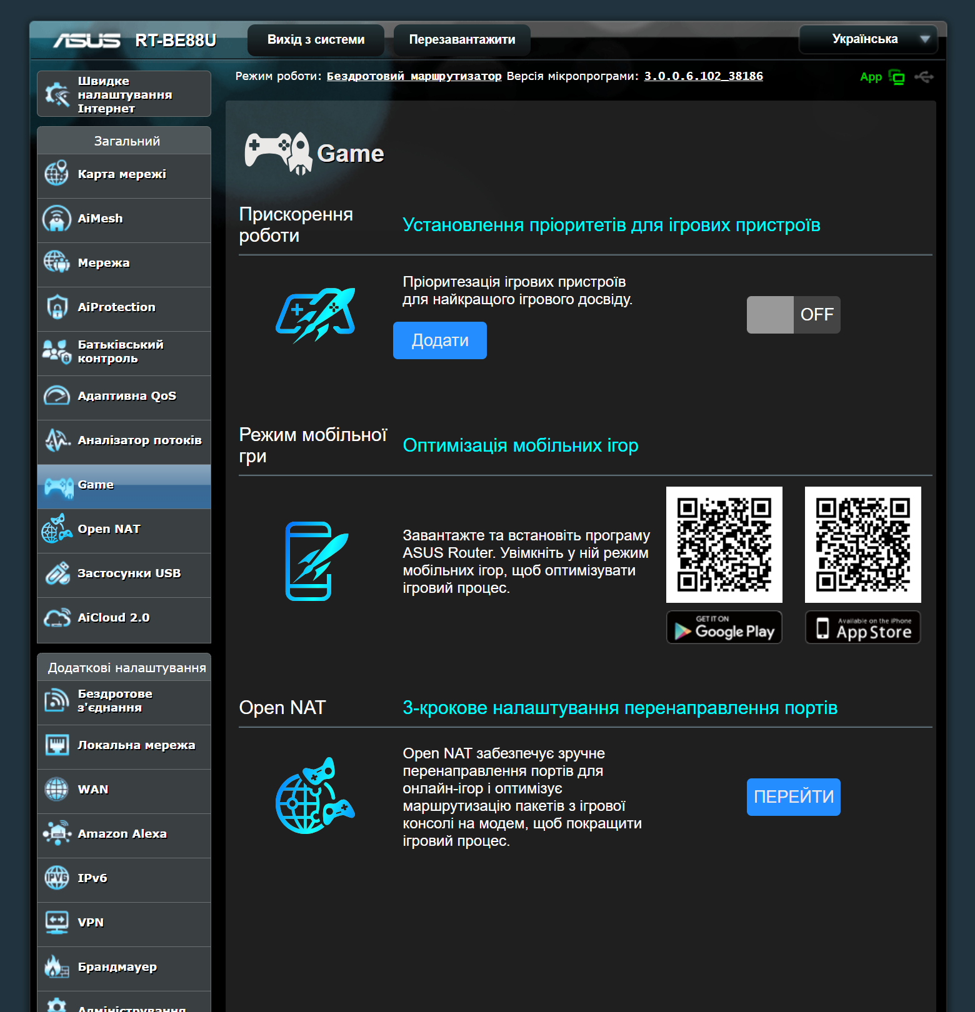975x1012 pixels.
Task: Click the blue Додати button
Action: (x=440, y=340)
